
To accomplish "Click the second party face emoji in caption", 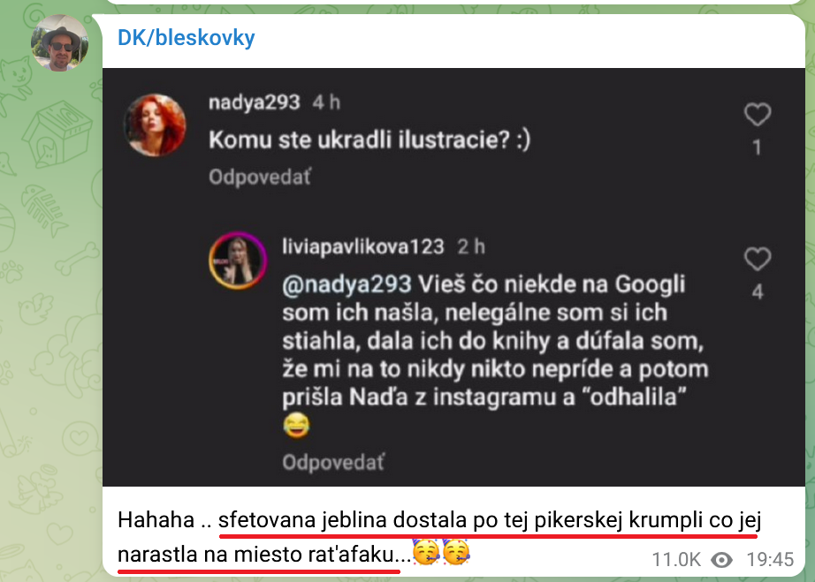I will pyautogui.click(x=456, y=551).
